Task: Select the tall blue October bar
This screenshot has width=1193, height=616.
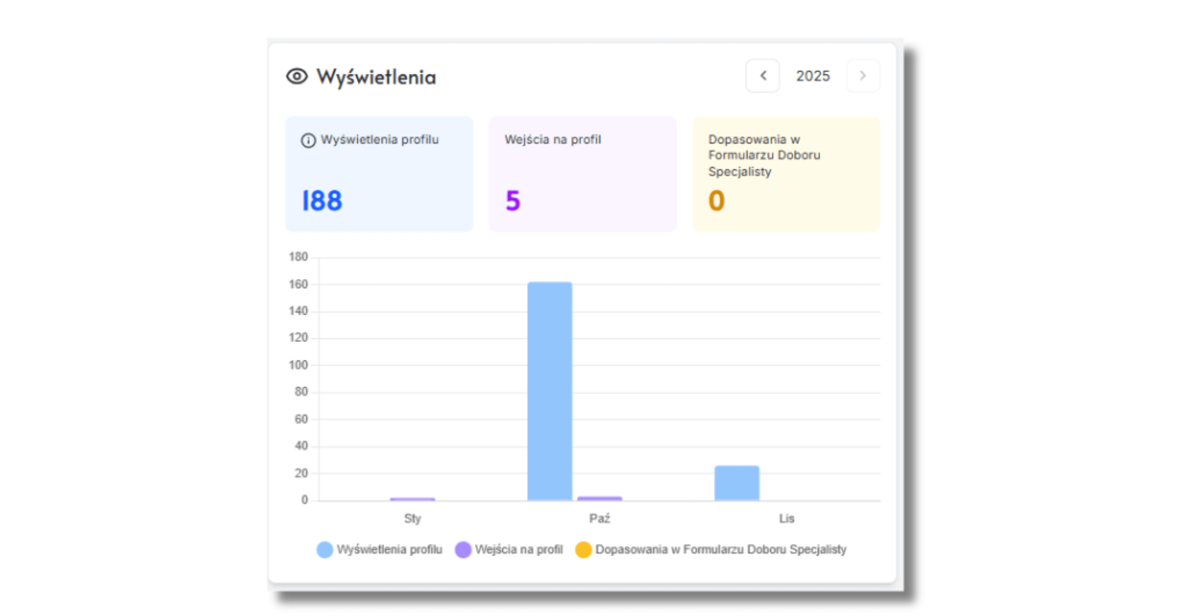Action: tap(549, 391)
